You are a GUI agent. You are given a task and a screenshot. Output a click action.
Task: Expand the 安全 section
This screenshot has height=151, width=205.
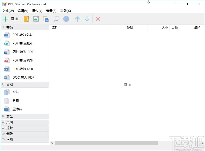pyautogui.click(x=25, y=116)
